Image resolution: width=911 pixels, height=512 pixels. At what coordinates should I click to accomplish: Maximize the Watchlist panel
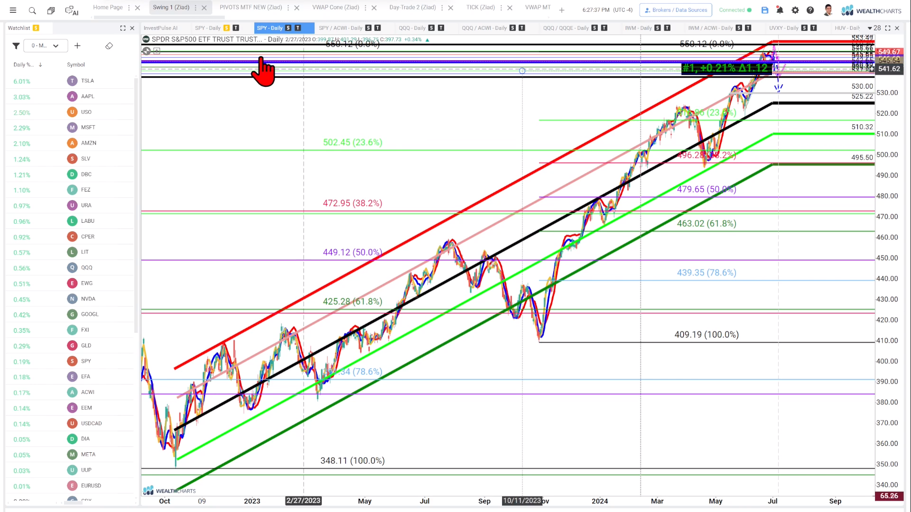(123, 28)
